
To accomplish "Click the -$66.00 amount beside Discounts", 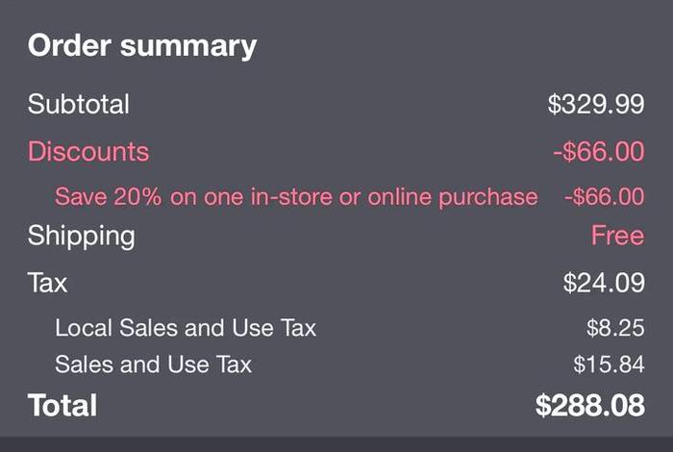I will 598,151.
